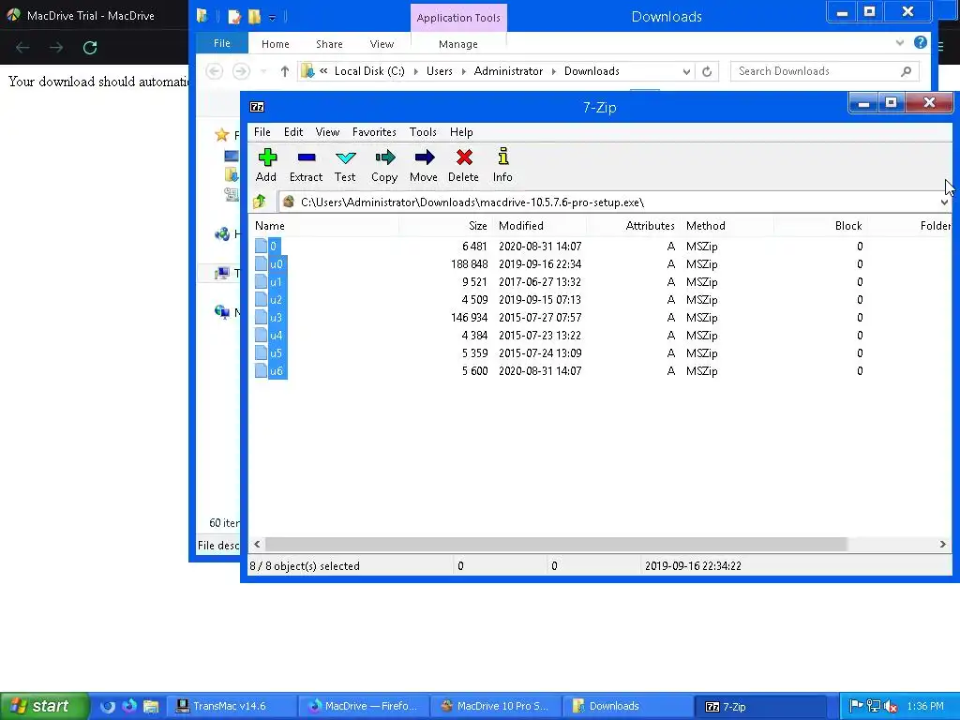Viewport: 960px width, 720px height.
Task: Click the size value 188 848
Action: (469, 263)
